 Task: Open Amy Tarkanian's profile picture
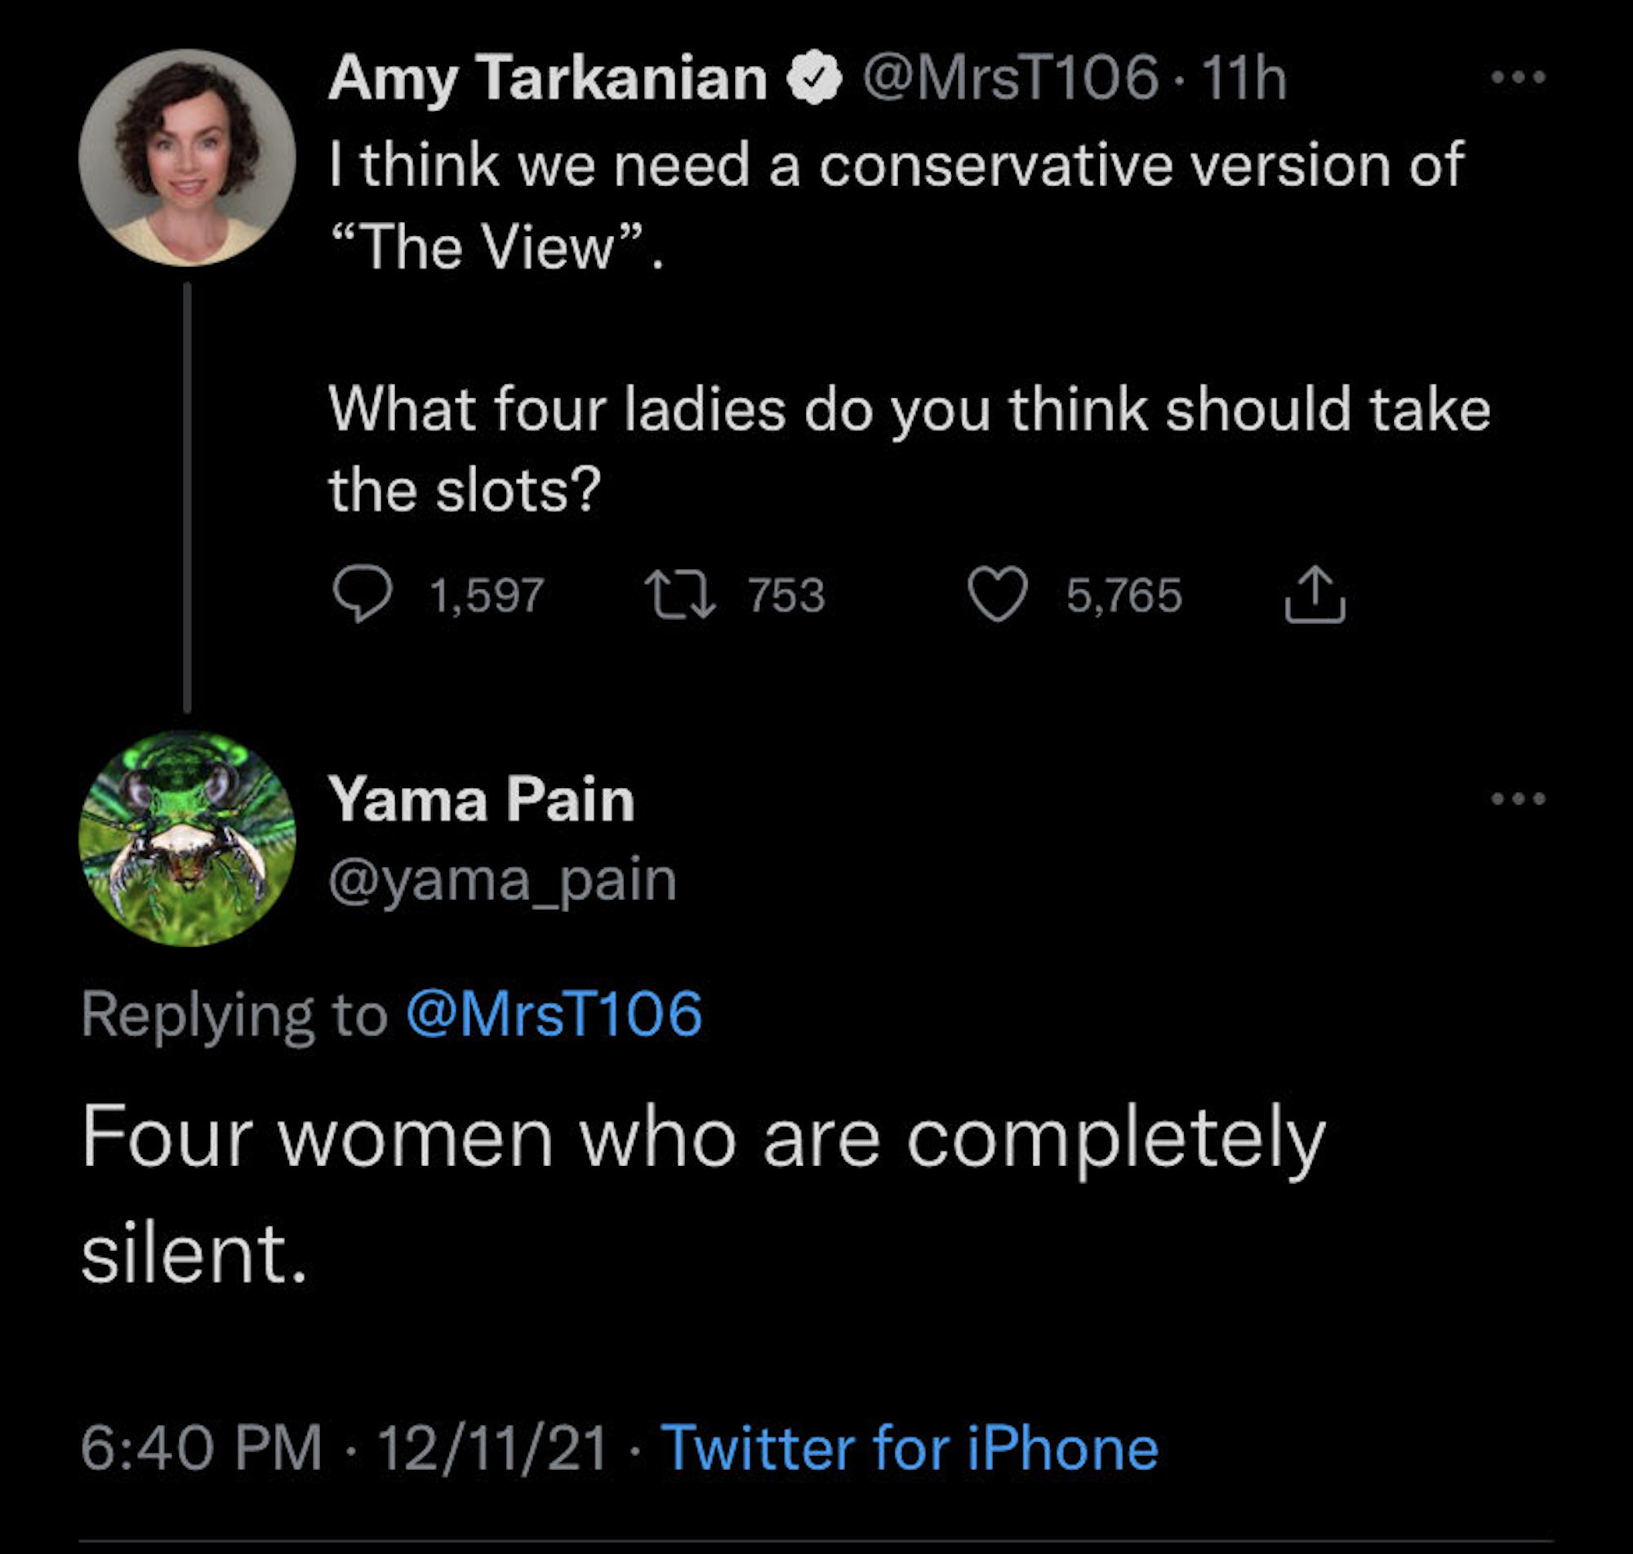pos(187,158)
